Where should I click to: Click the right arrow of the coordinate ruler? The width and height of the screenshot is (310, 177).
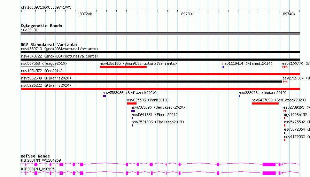[x=299, y=11]
